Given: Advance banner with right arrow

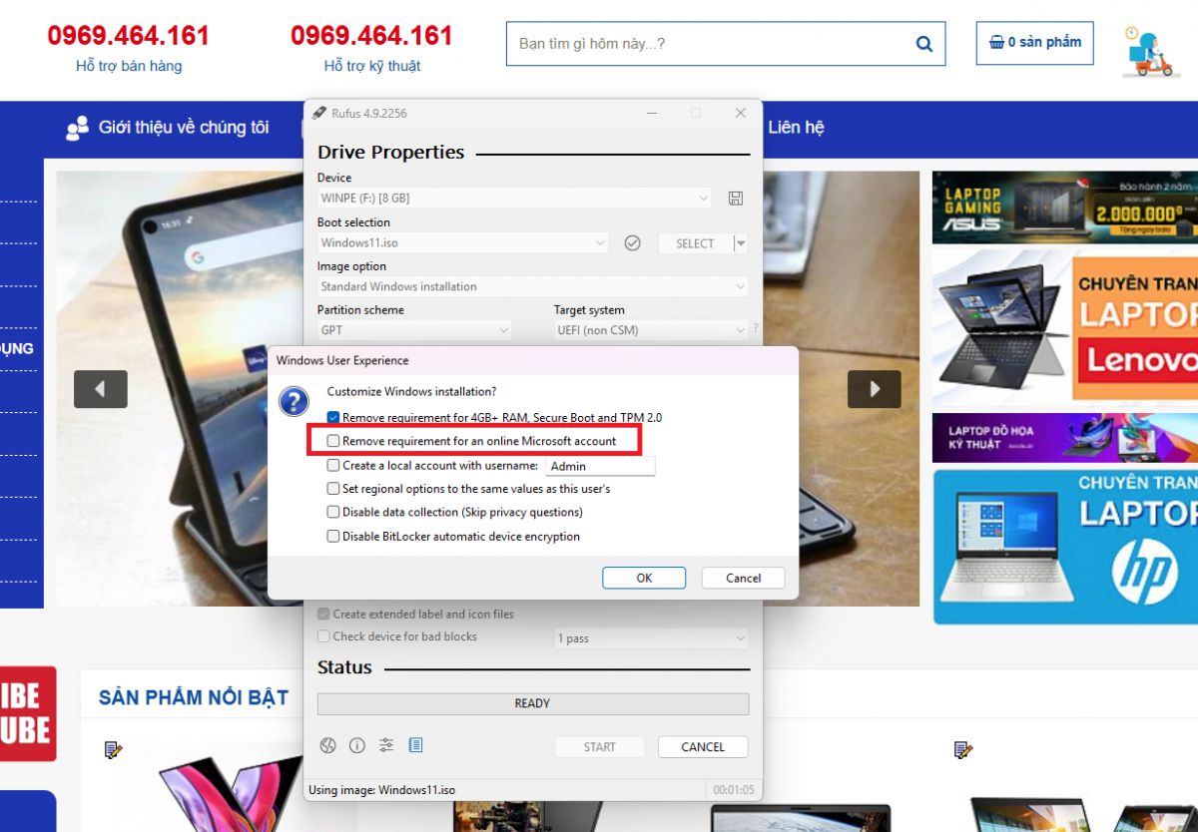Looking at the screenshot, I should (874, 389).
